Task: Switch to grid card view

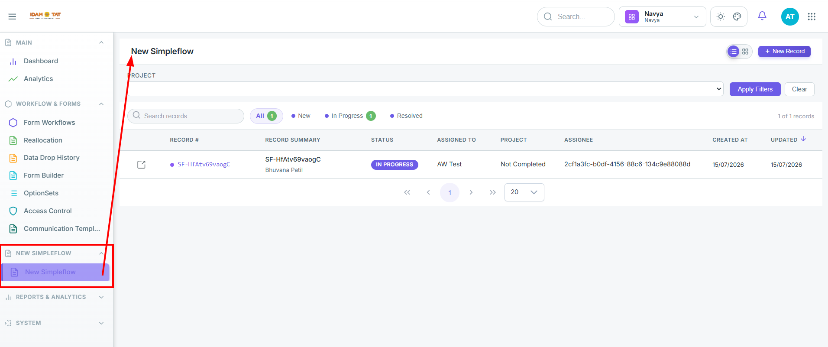Action: tap(745, 52)
